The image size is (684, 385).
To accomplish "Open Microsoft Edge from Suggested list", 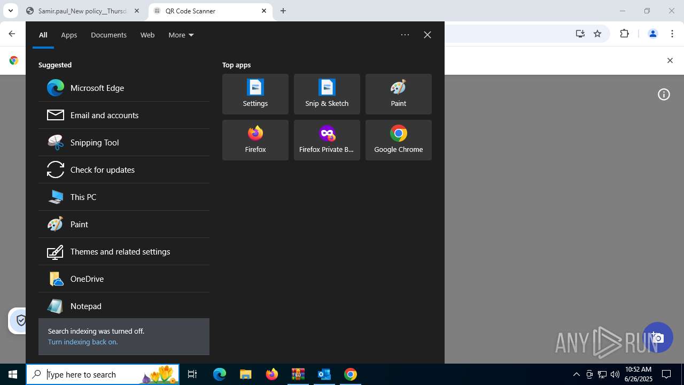I will pyautogui.click(x=124, y=88).
